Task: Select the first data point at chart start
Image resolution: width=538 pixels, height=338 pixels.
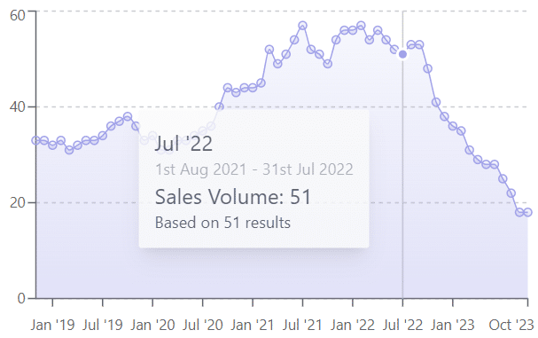Action: pyautogui.click(x=36, y=140)
